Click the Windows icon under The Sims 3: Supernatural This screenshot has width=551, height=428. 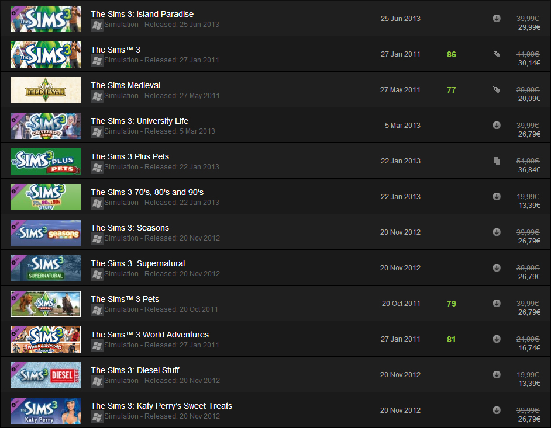97,274
